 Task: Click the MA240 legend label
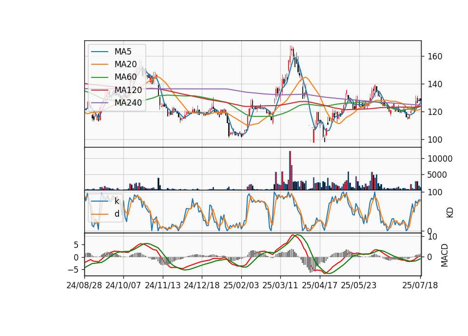[128, 103]
